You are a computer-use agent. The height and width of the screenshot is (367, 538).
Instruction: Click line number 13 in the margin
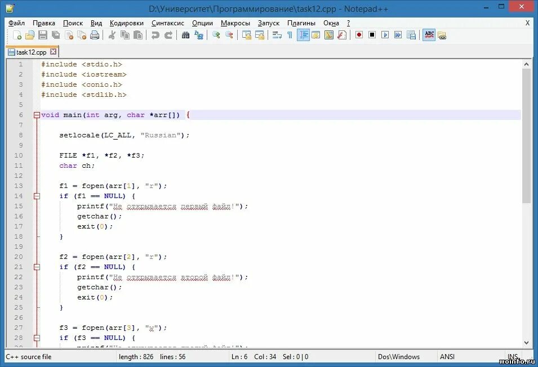click(x=19, y=186)
